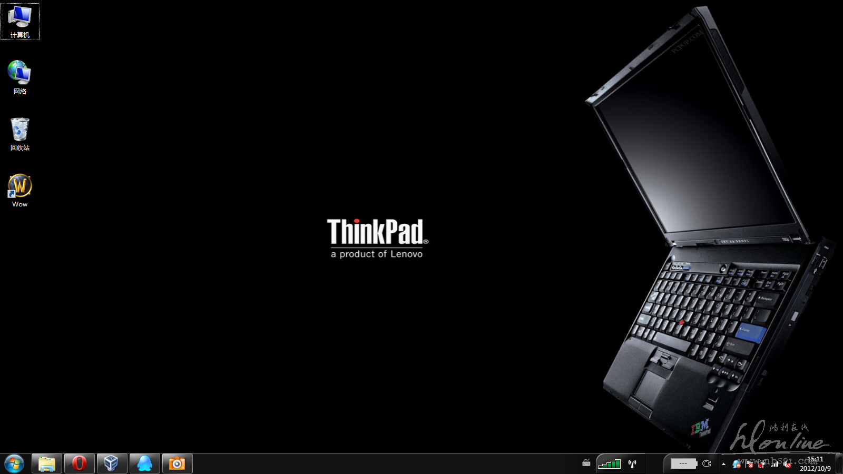Show hidden system tray icons
This screenshot has height=474, width=843.
pos(723,464)
